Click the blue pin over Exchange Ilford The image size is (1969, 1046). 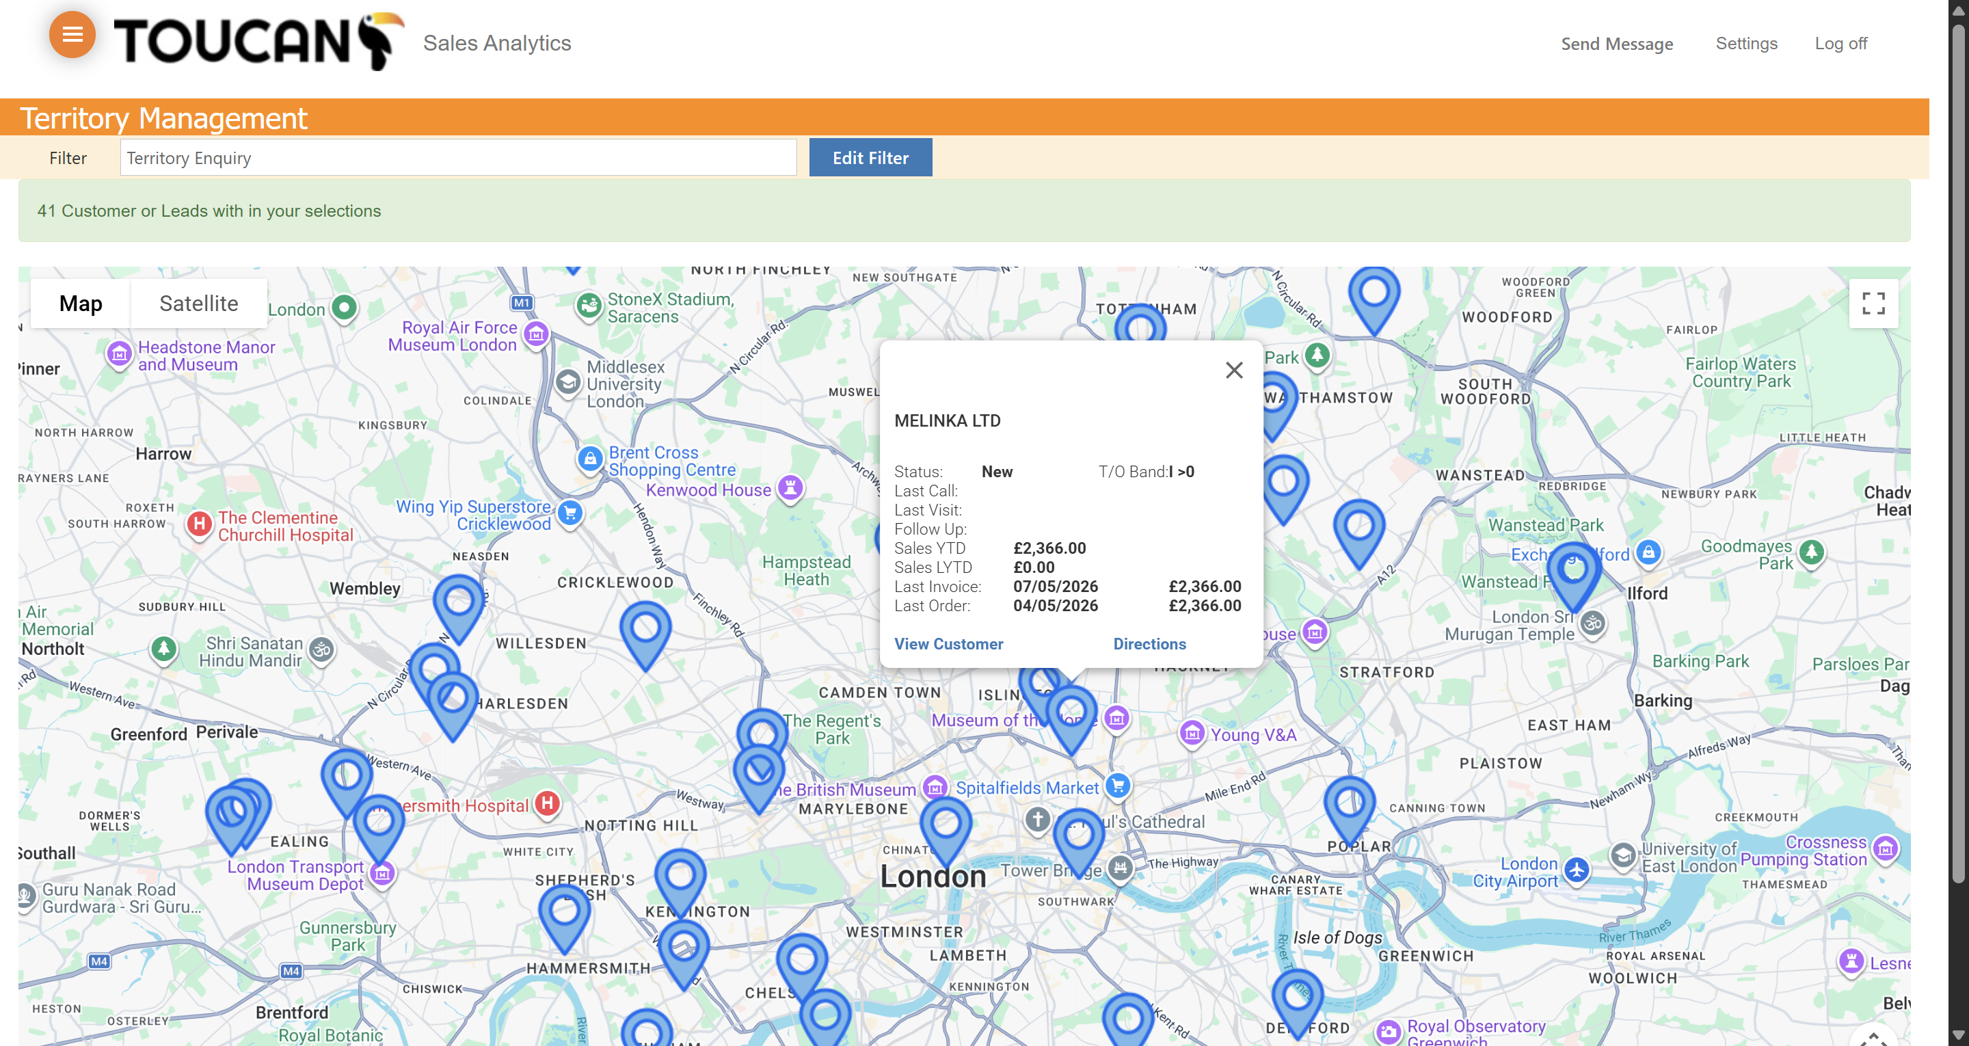[x=1573, y=576]
